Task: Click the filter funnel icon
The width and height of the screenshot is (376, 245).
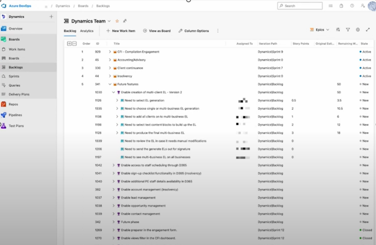Action: pyautogui.click(x=348, y=30)
